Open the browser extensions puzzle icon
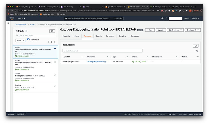The height and width of the screenshot is (124, 209). coord(187,11)
